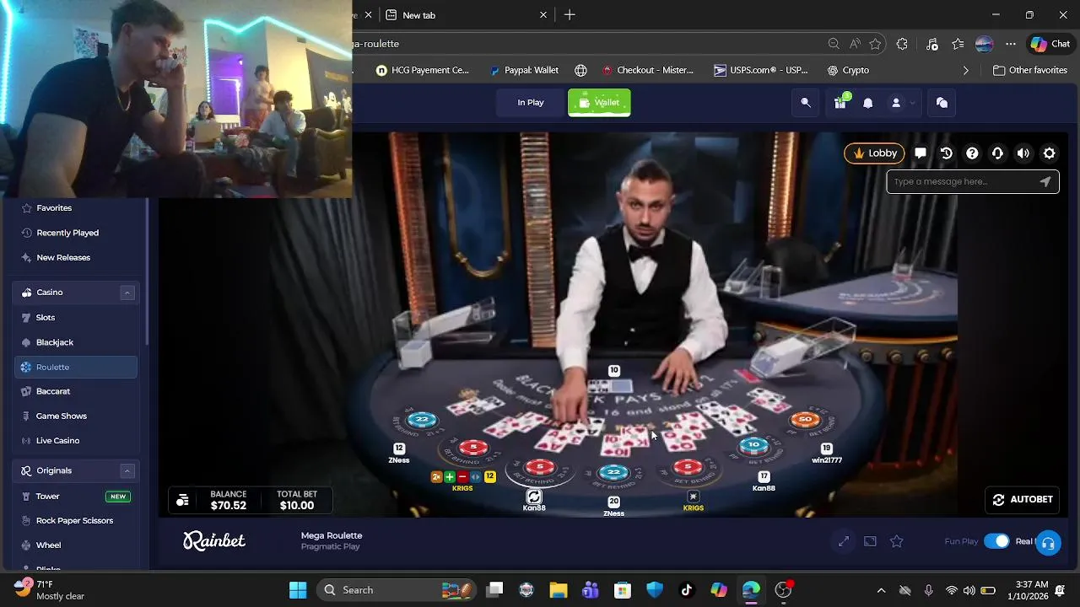The image size is (1080, 607).
Task: Open Live Casino category
Action: point(58,441)
